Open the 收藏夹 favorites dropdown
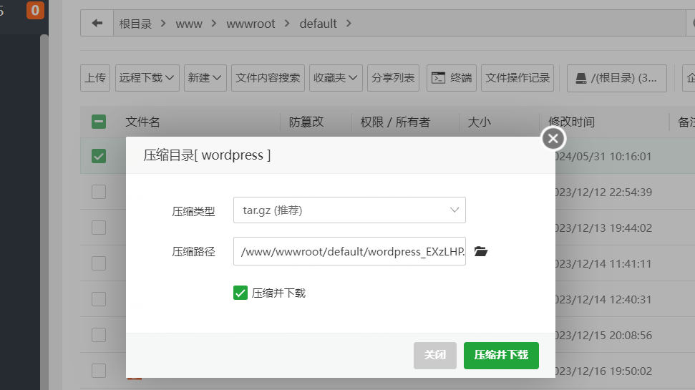Viewport: 695px width, 390px height. (x=335, y=78)
